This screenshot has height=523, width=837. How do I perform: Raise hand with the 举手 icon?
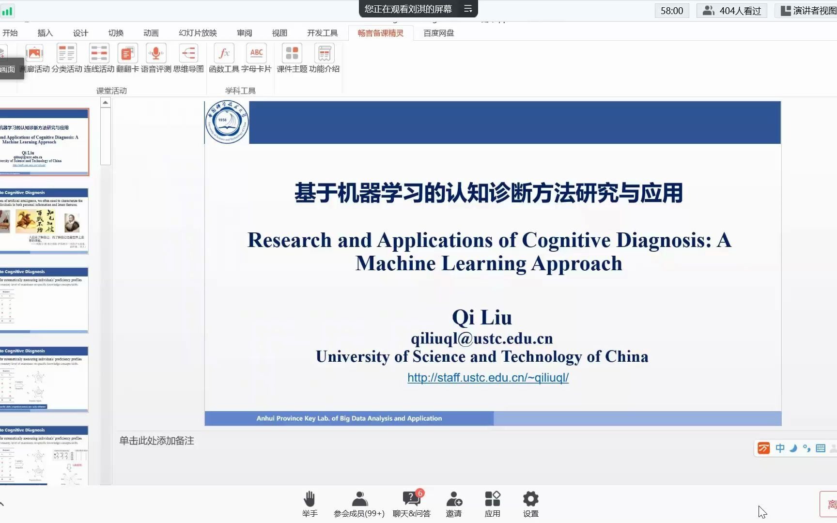[x=310, y=504]
